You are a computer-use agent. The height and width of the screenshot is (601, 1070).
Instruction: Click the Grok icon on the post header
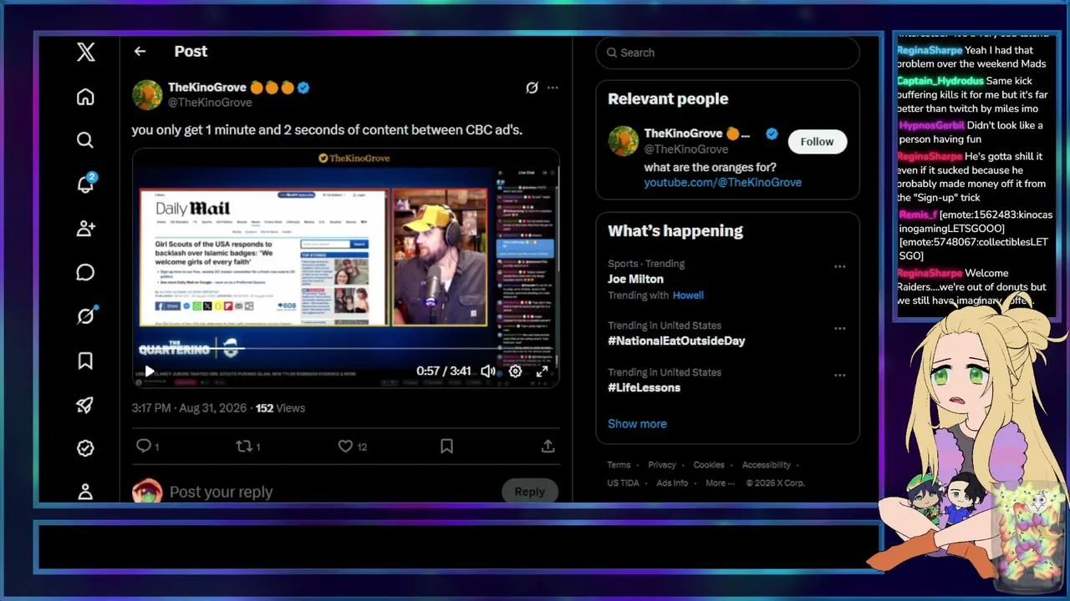point(532,88)
